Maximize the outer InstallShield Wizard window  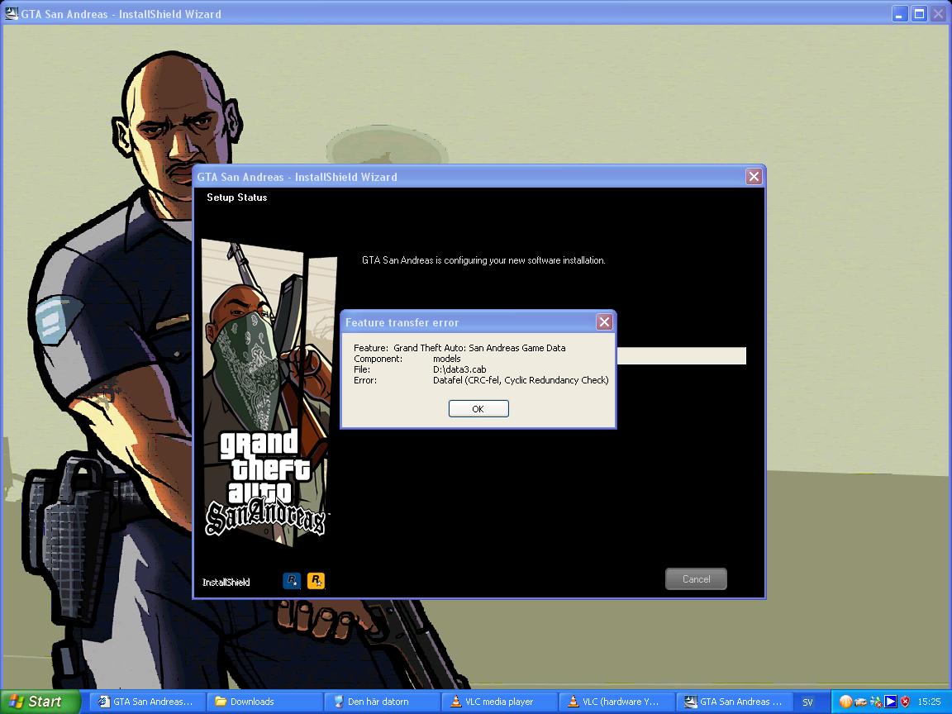[x=919, y=14]
